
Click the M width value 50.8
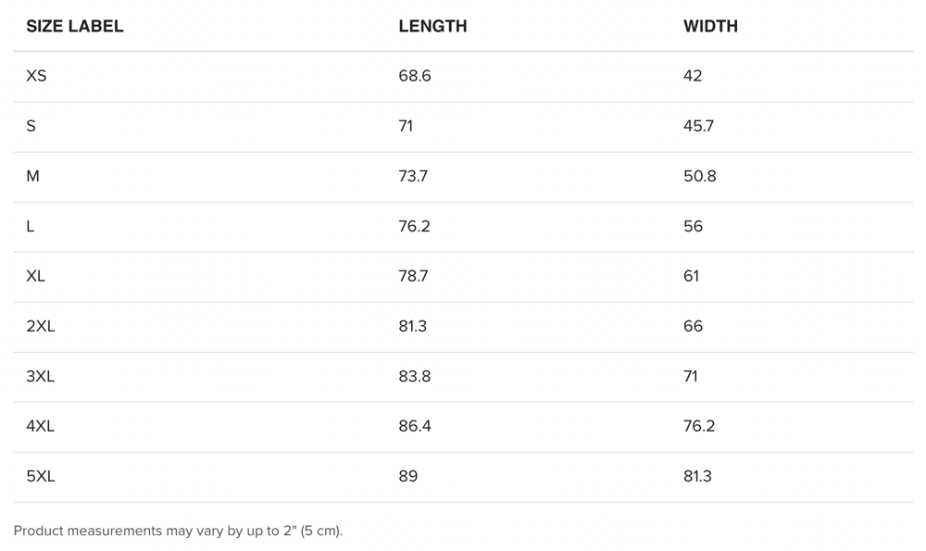click(x=700, y=176)
